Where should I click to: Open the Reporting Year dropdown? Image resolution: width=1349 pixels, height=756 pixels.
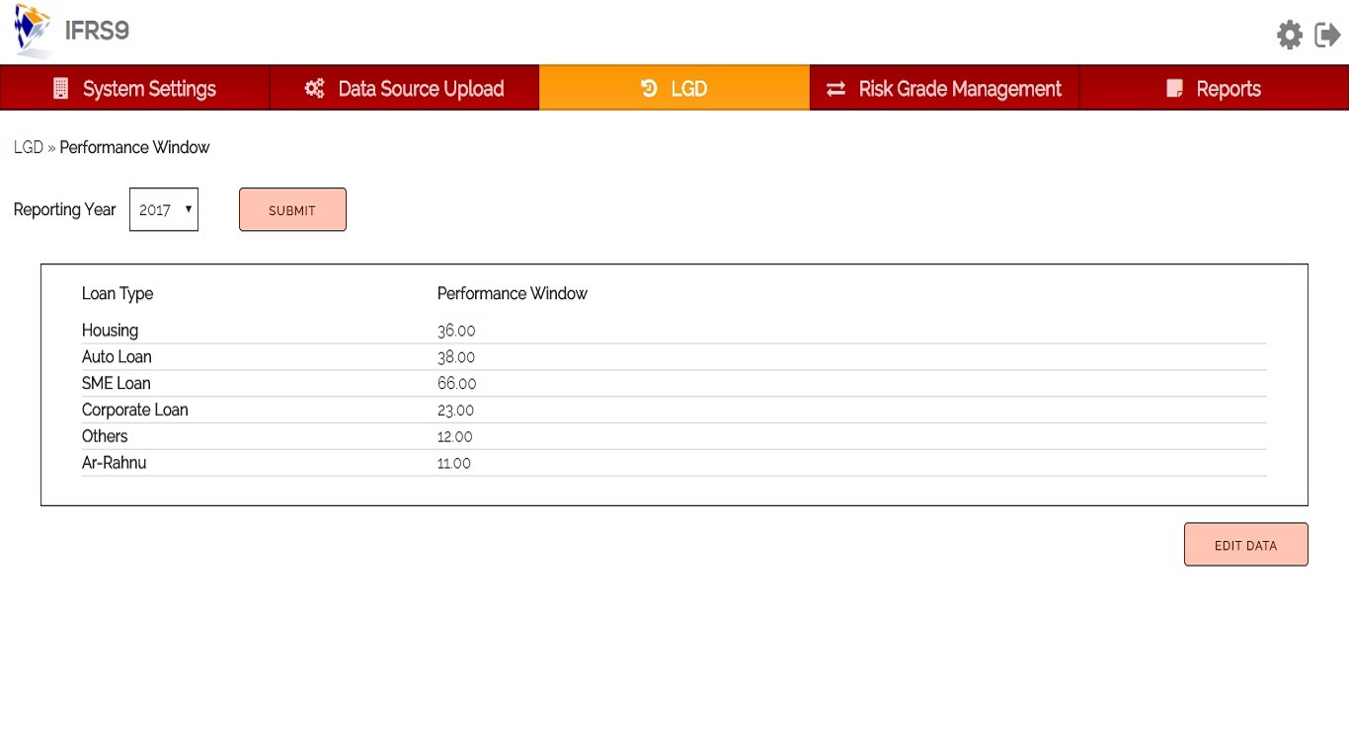pyautogui.click(x=164, y=209)
